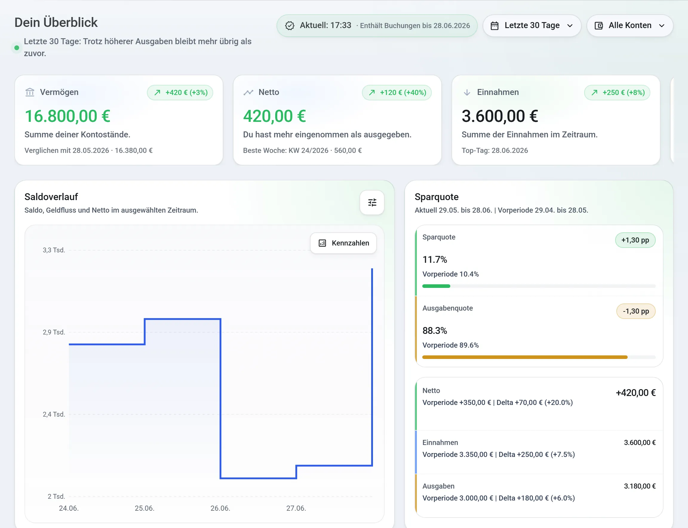The width and height of the screenshot is (688, 528).
Task: Click the Kennzahlen button
Action: (343, 243)
